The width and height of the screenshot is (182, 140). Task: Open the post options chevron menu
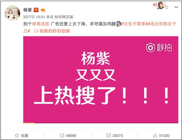coord(176,7)
